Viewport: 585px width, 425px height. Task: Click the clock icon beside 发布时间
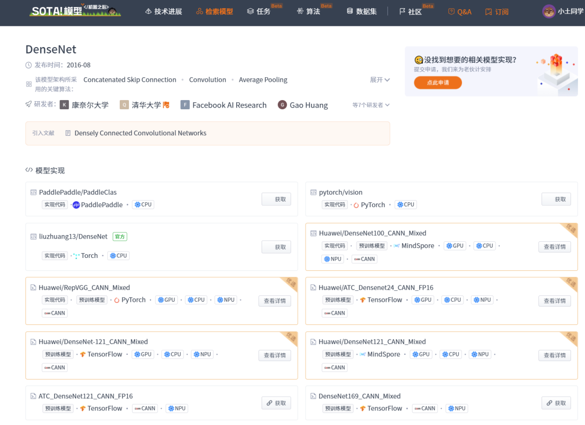[28, 65]
